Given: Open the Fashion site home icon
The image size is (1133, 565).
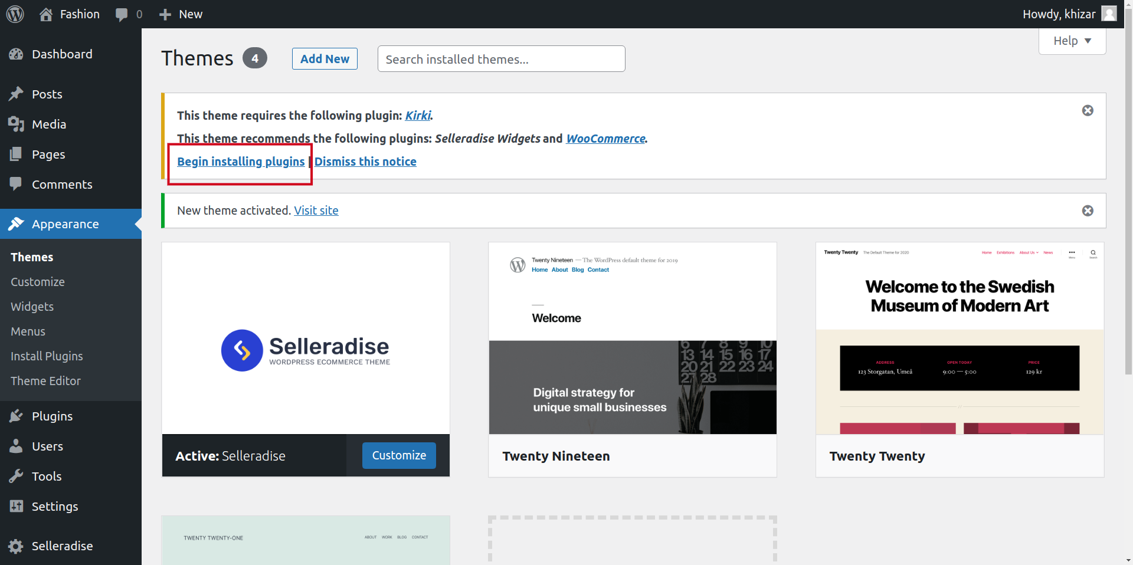Looking at the screenshot, I should pos(46,14).
